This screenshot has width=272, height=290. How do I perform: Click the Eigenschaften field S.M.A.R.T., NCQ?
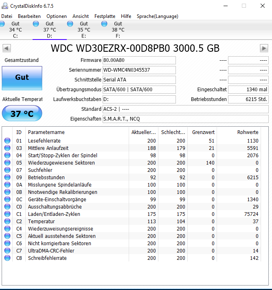(185, 119)
